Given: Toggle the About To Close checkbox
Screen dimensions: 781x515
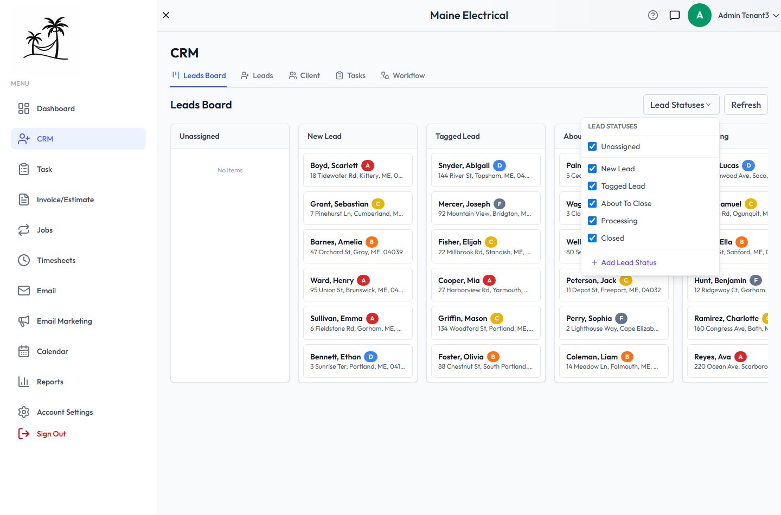Looking at the screenshot, I should (x=592, y=203).
